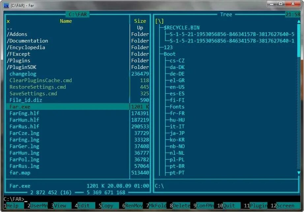This screenshot has height=212, width=304.
Task: Select ja-JP under Boot
Action: click(177, 133)
